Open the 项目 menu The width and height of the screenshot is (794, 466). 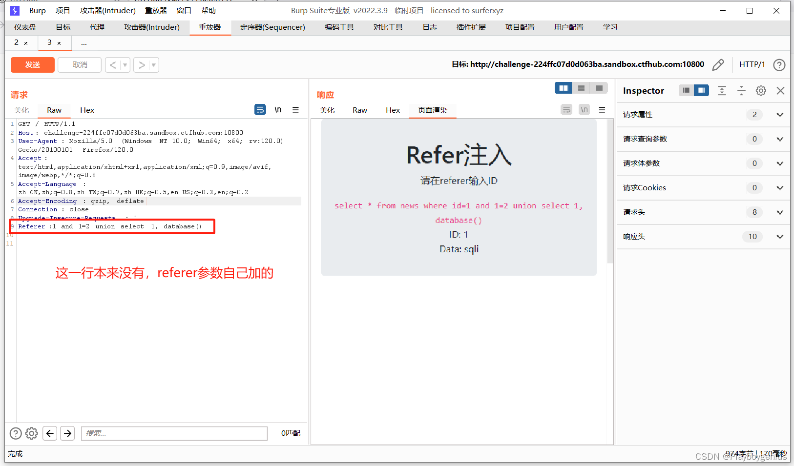click(x=63, y=11)
